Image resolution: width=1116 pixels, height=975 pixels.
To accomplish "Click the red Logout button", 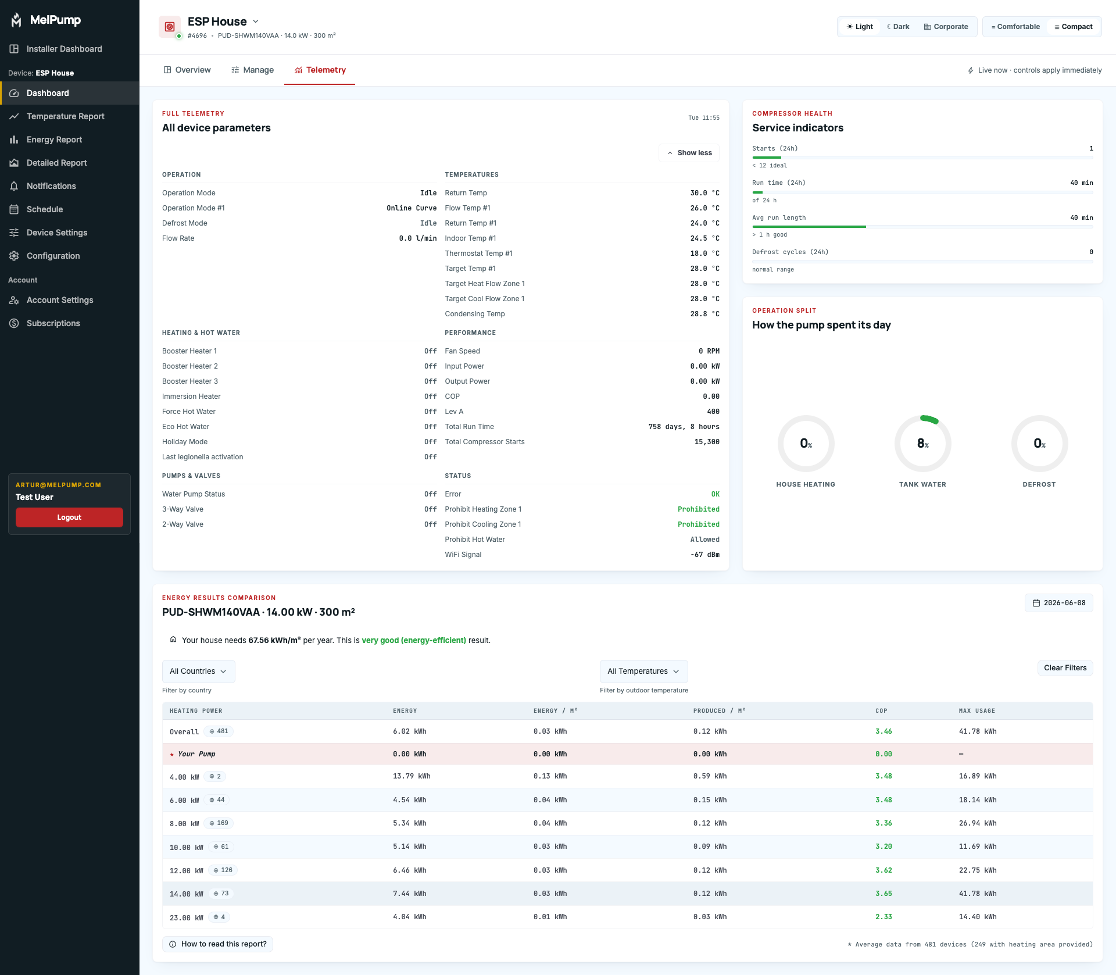I will [69, 517].
